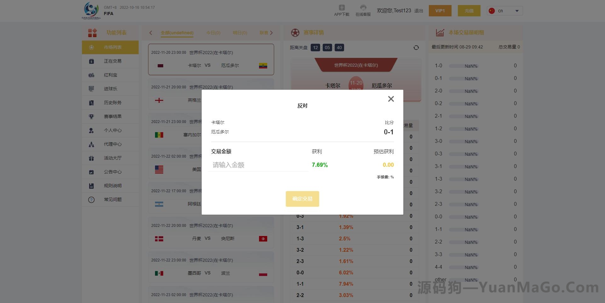Switch to the 今日(0) tab

pos(213,33)
